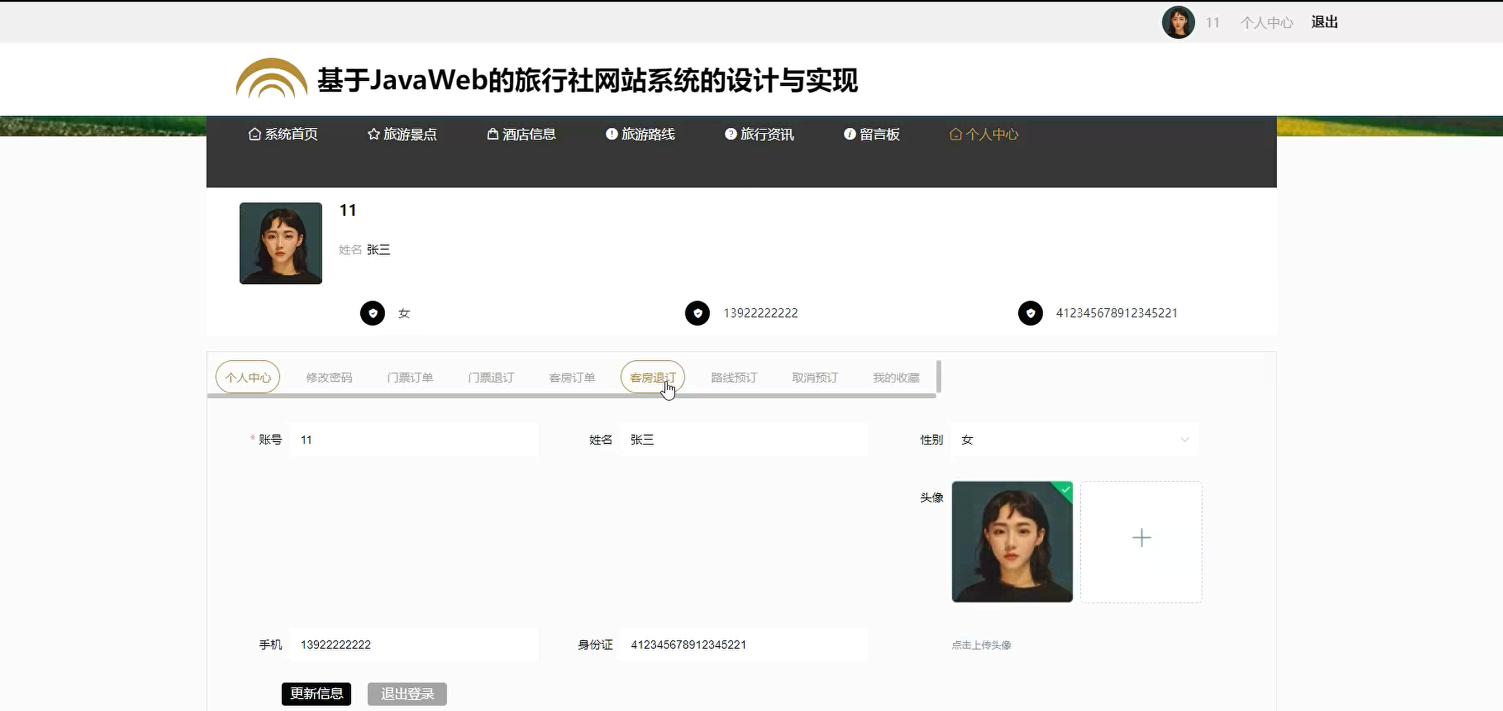Switch to the 门票订单 tab
Image resolution: width=1503 pixels, height=711 pixels.
(410, 377)
